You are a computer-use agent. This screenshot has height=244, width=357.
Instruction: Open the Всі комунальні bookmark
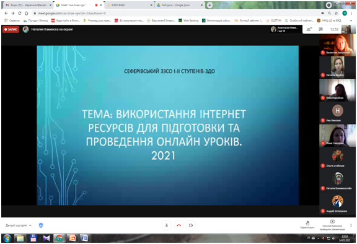[x=129, y=20]
